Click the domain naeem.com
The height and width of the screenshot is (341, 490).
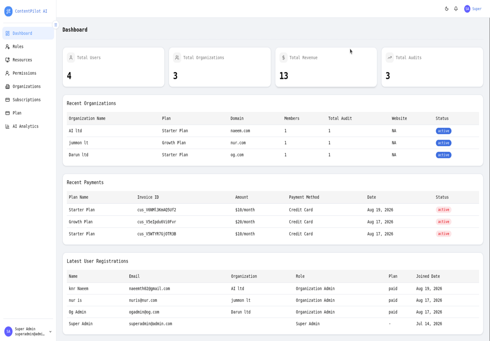[x=240, y=131]
